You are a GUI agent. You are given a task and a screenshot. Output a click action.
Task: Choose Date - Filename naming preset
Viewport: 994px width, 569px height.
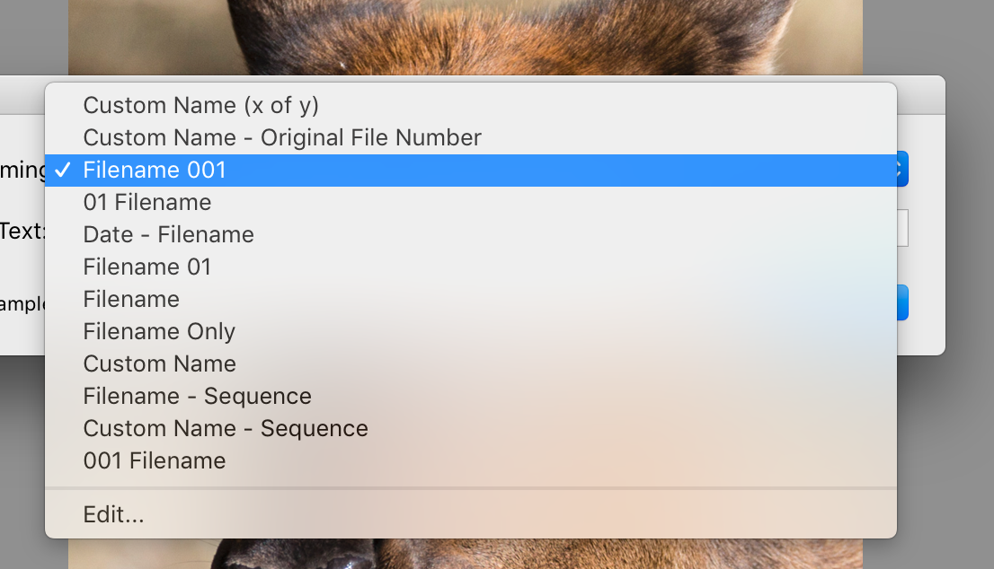tap(169, 234)
